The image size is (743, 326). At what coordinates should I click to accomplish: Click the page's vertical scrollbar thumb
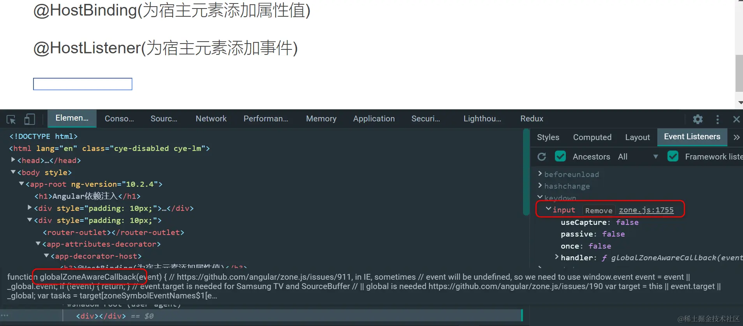[x=739, y=73]
